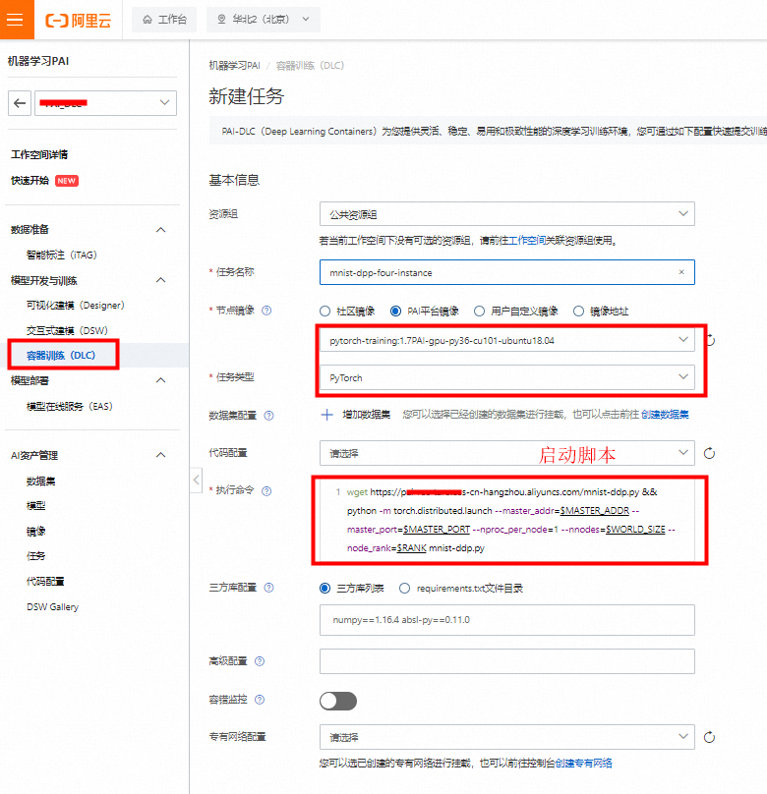Open the 资源组 dropdown
This screenshot has height=794, width=767.
[x=506, y=213]
